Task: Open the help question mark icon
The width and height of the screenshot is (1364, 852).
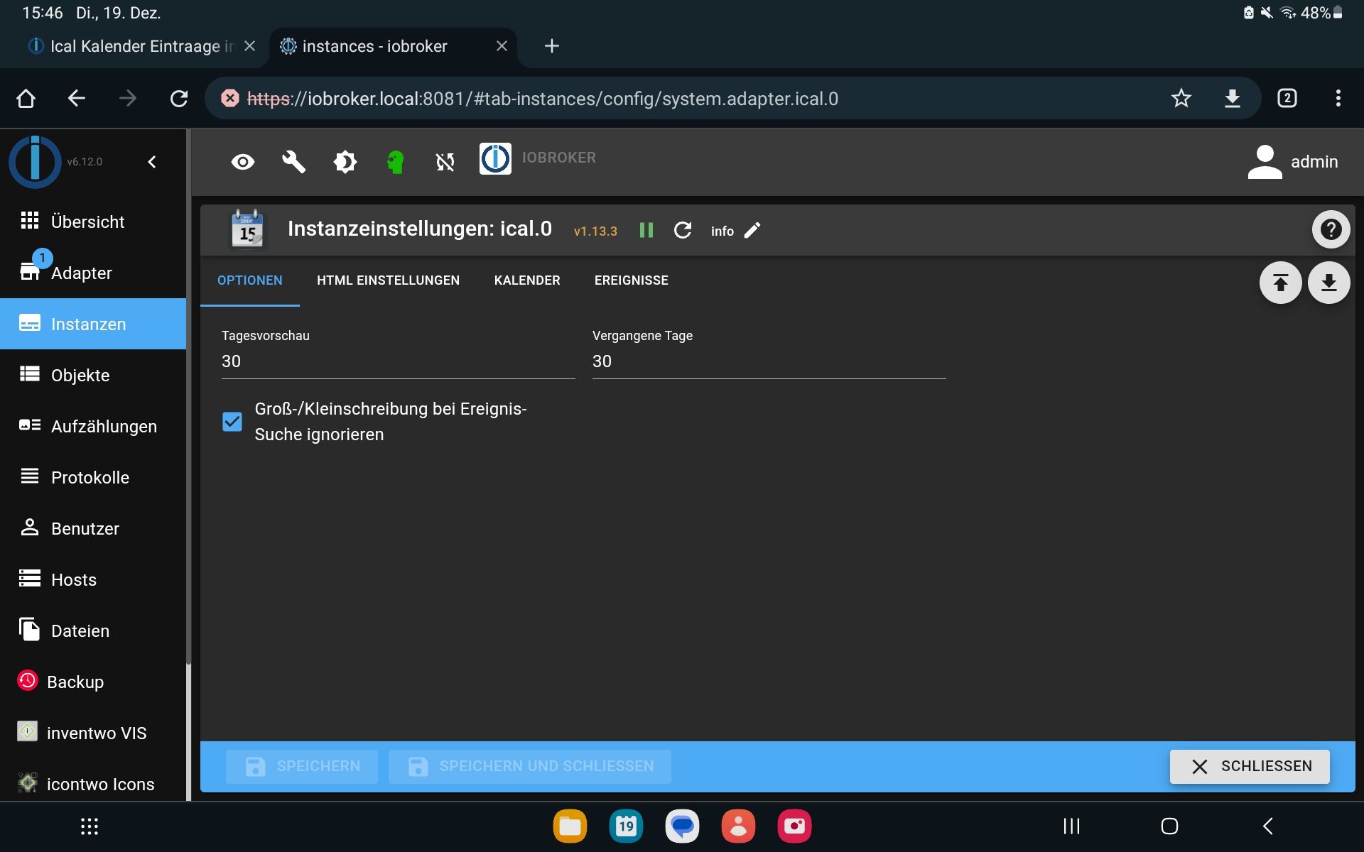Action: (1330, 229)
